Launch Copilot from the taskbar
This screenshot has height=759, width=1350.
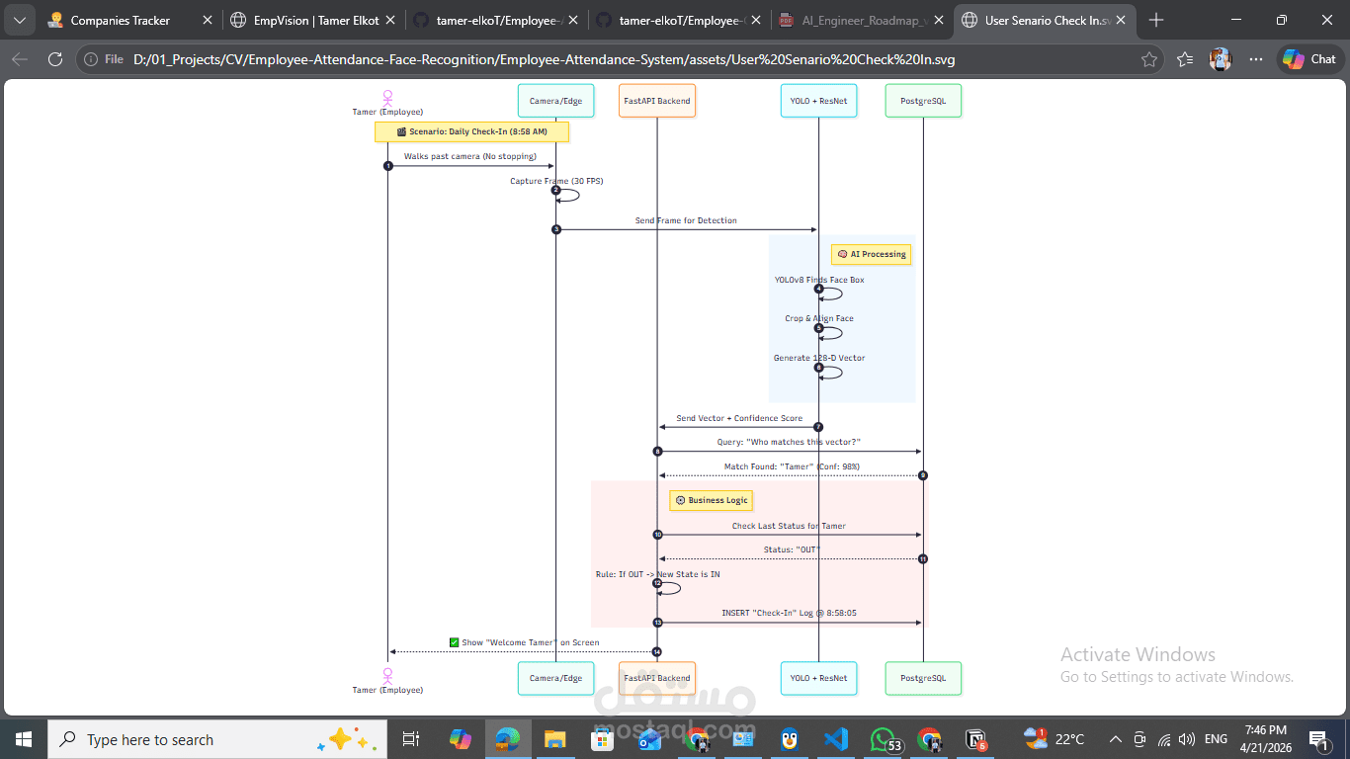point(461,739)
